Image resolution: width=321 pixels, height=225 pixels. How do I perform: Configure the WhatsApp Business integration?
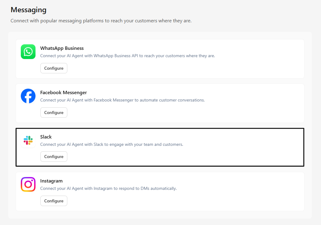point(54,68)
